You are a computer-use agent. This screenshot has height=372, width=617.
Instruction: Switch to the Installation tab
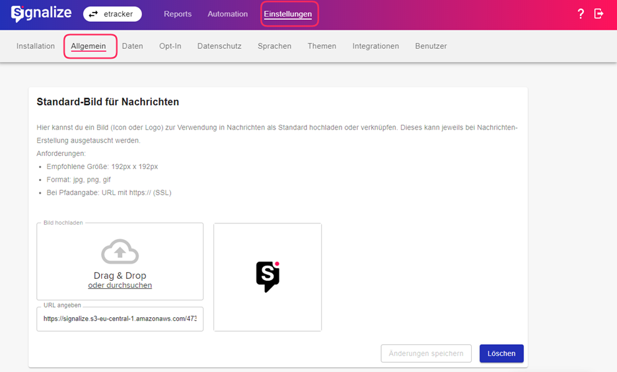(x=36, y=46)
